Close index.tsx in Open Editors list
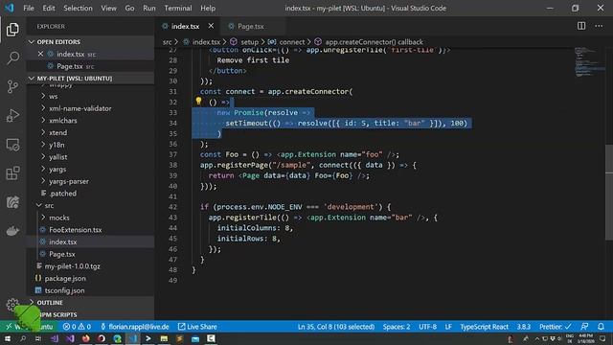This screenshot has width=613, height=345. (x=40, y=54)
